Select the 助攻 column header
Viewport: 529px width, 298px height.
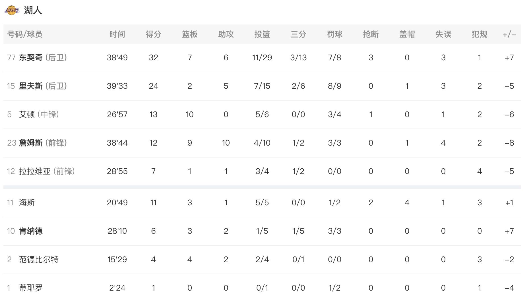[x=226, y=34]
